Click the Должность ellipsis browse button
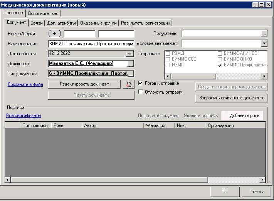 click(130, 64)
